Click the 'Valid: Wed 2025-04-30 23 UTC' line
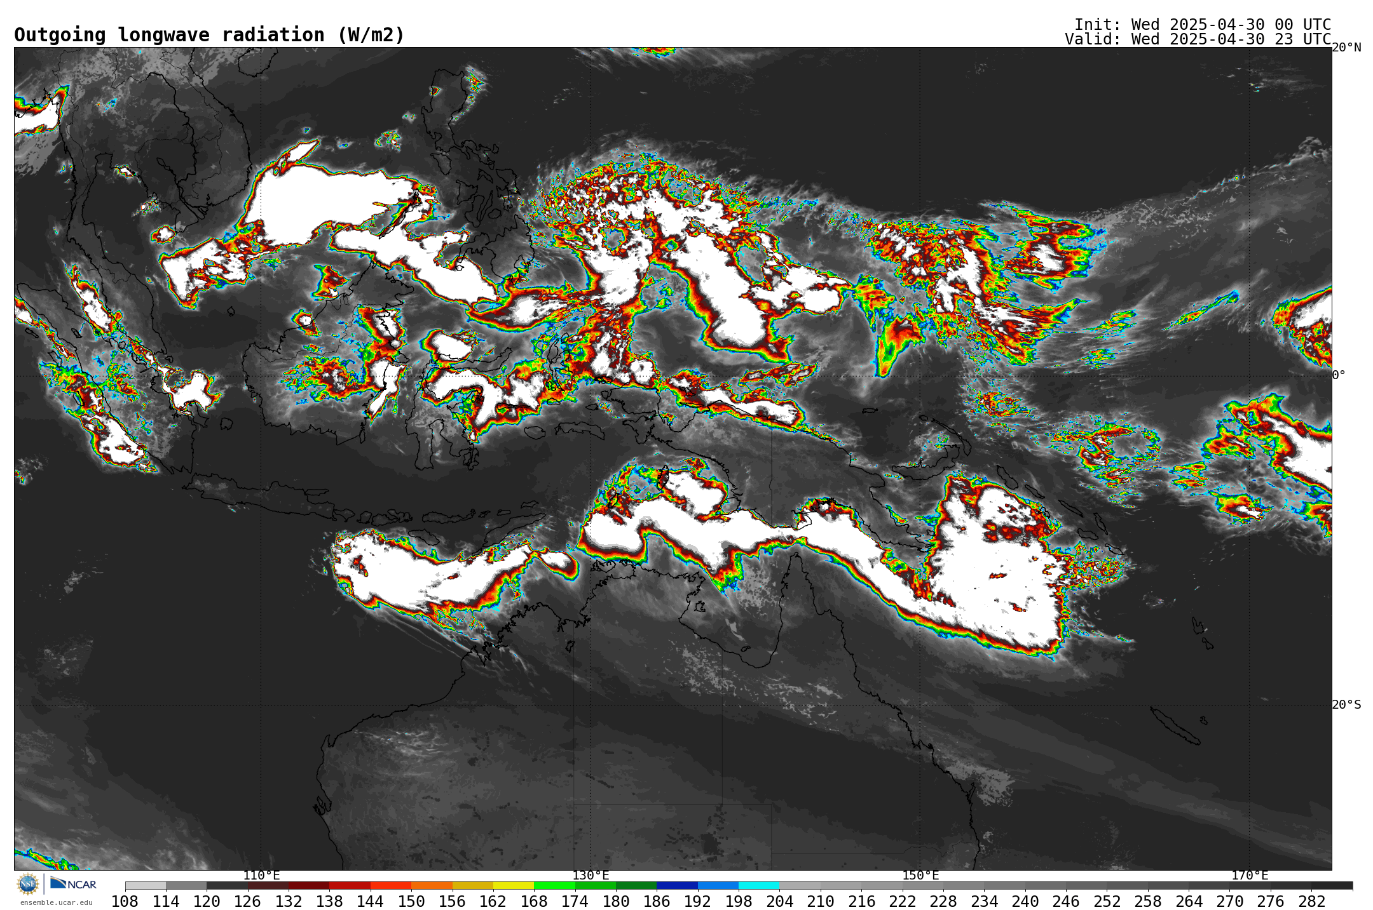 click(x=1198, y=39)
